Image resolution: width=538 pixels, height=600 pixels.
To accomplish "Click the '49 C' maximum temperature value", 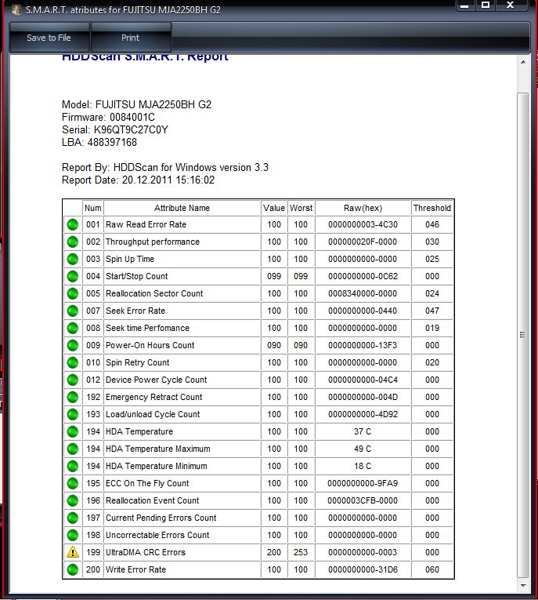I will (x=363, y=449).
